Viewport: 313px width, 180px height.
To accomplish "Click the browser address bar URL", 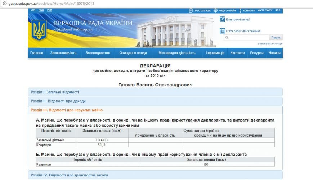I will point(51,3).
